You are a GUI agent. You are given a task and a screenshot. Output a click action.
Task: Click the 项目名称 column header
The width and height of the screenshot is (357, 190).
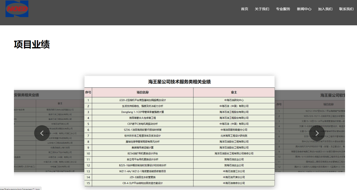142,93
